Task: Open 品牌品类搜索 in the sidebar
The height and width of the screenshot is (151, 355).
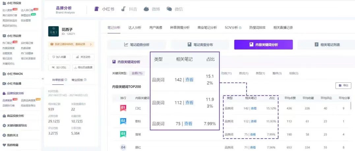Action: (x=29, y=100)
